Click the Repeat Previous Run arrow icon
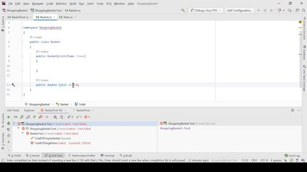Viewport: 307px width, 172px height. (35, 117)
